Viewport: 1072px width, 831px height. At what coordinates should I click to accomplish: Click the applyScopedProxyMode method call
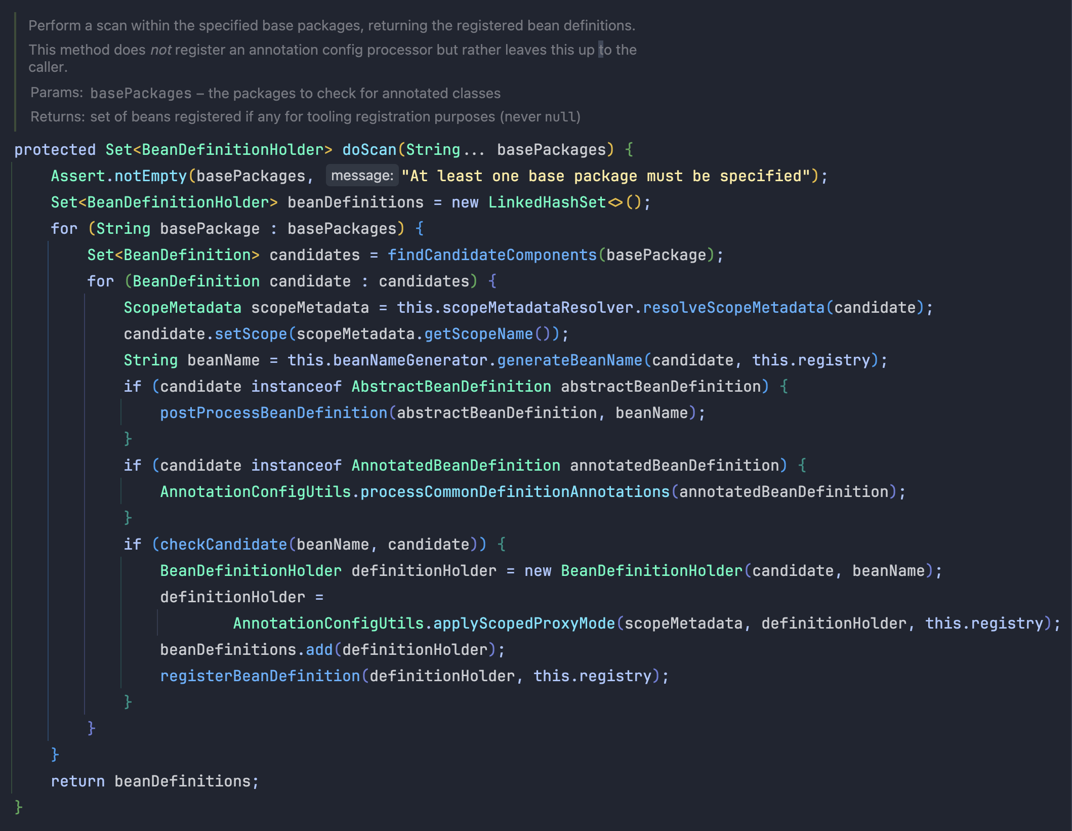(x=524, y=624)
